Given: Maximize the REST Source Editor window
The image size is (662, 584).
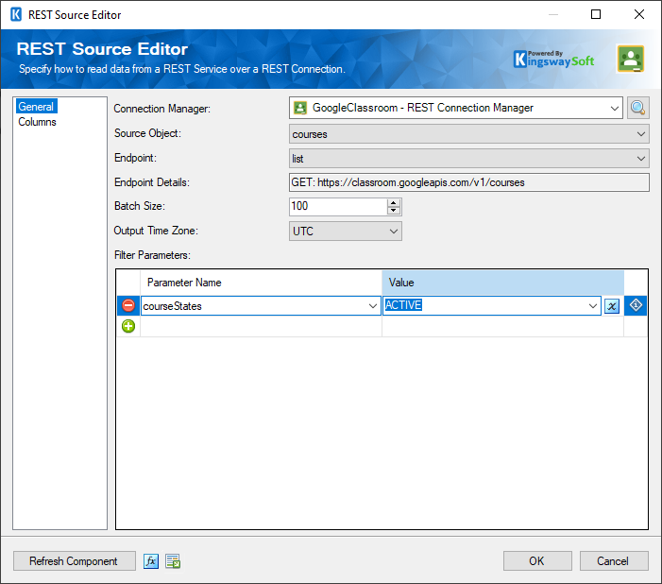Looking at the screenshot, I should [x=596, y=14].
